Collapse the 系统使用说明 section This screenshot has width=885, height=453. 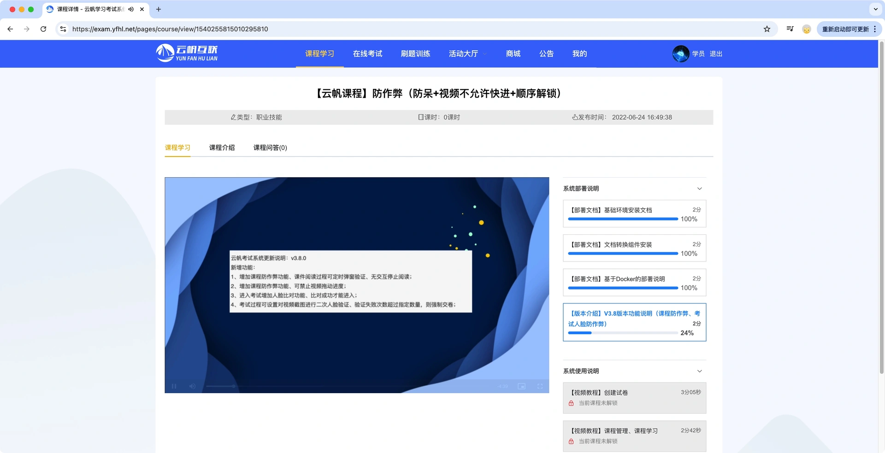[700, 371]
